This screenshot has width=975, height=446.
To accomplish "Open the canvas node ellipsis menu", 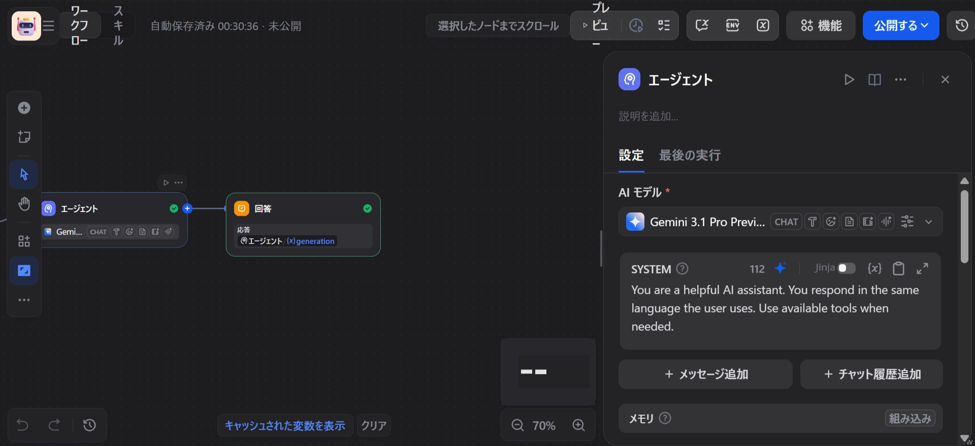I will click(x=179, y=182).
